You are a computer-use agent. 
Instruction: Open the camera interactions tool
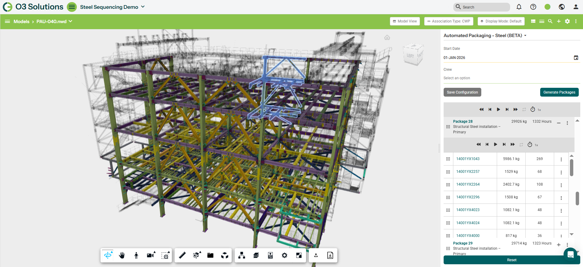(x=151, y=255)
